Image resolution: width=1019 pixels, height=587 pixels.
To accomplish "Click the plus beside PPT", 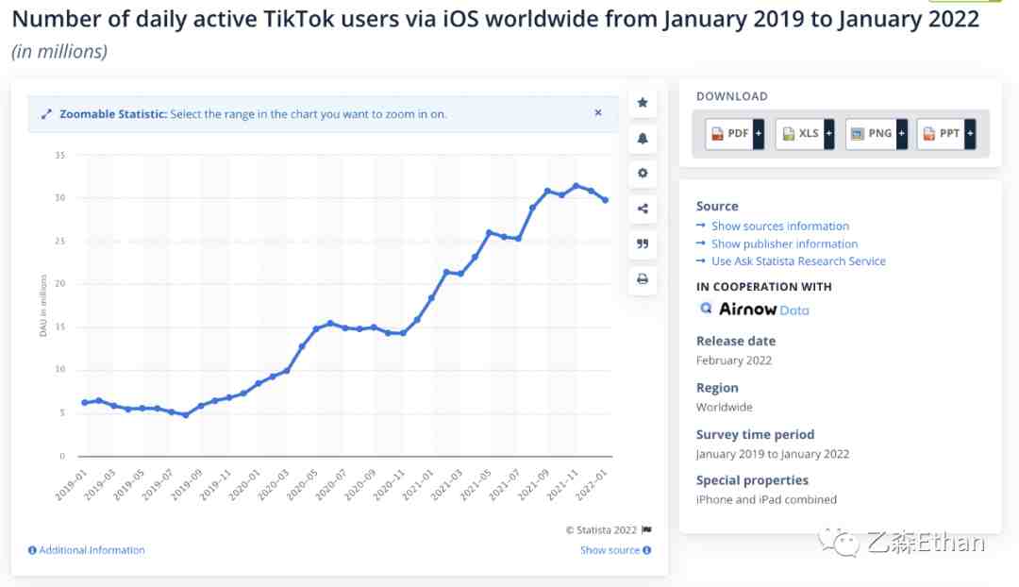I will click(970, 134).
